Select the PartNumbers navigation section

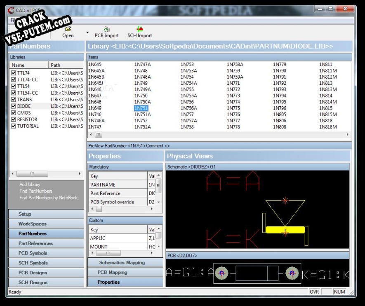tap(46, 234)
